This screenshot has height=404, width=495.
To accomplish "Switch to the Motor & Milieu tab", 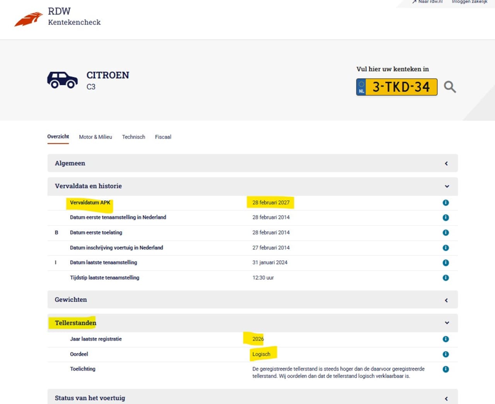I will point(95,137).
